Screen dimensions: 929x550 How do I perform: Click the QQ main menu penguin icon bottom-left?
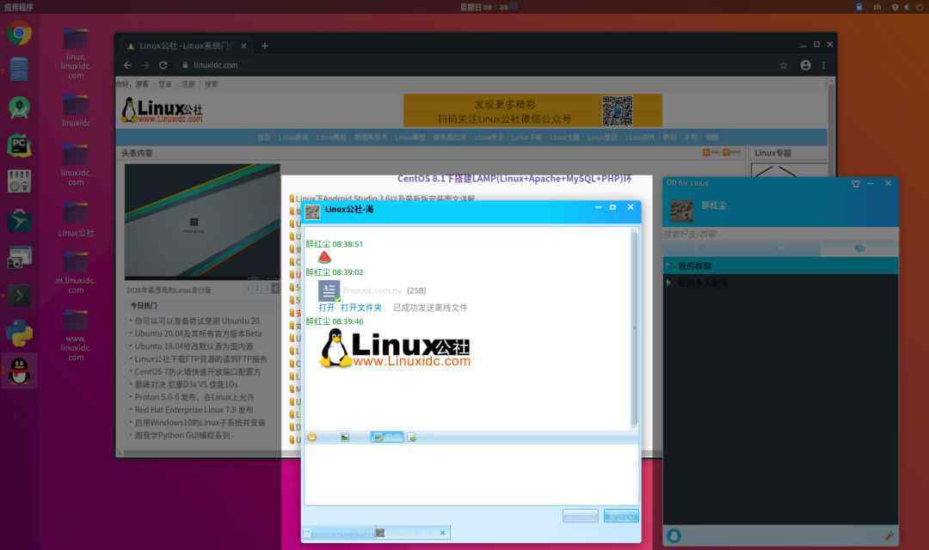(674, 535)
